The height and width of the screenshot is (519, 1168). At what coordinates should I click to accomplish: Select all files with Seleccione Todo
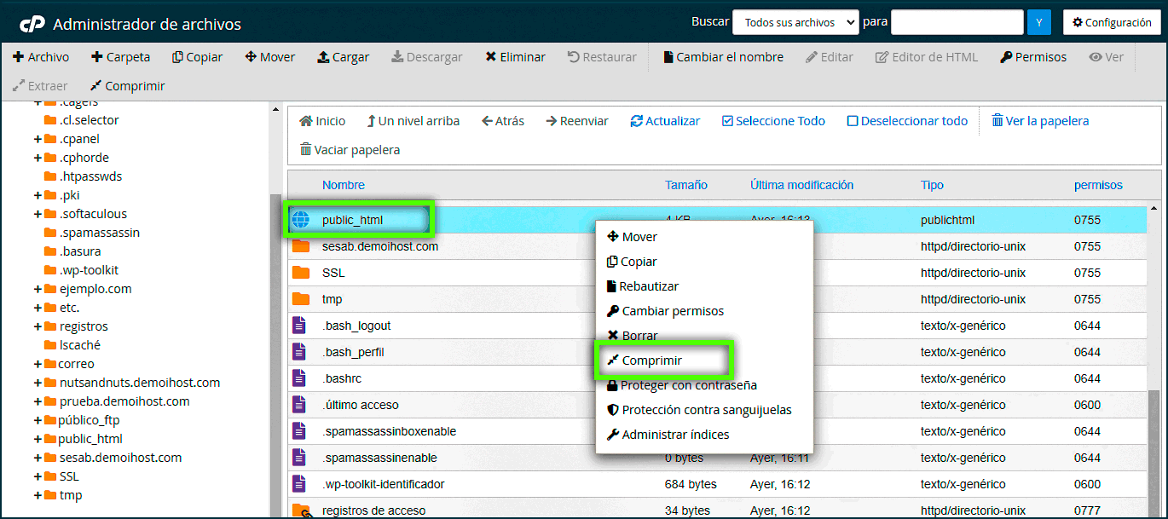[773, 120]
